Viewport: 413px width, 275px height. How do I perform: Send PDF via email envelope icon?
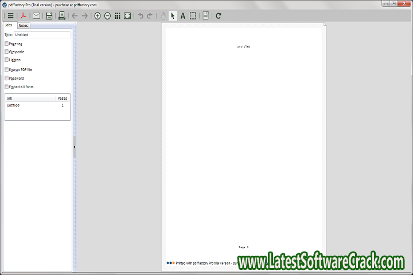tap(37, 15)
